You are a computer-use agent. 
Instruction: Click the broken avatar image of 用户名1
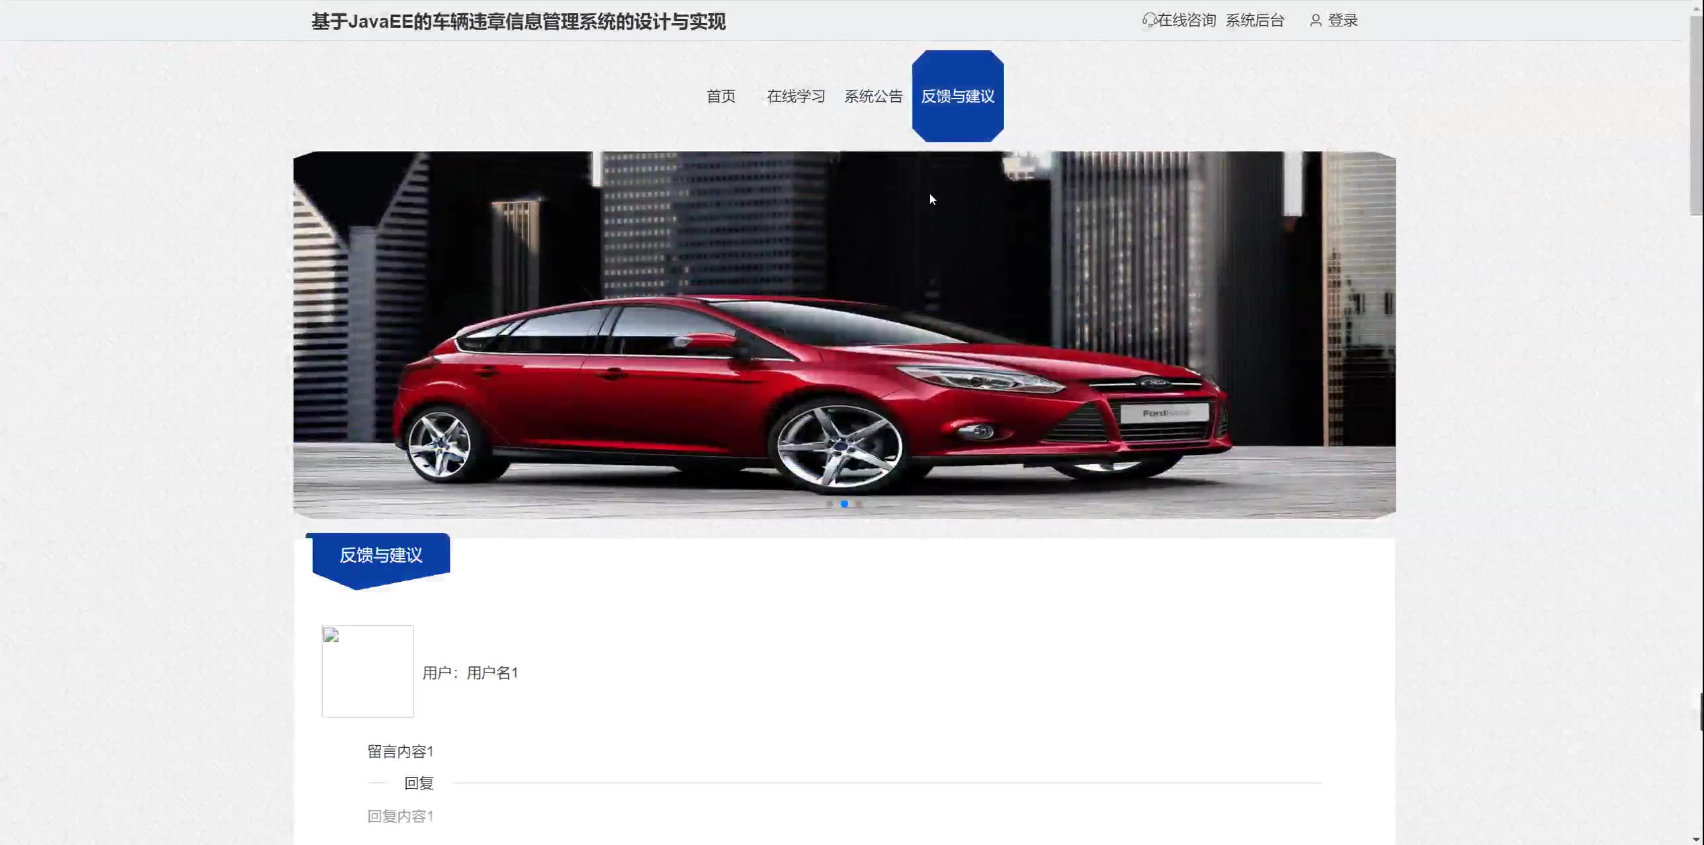tap(368, 671)
